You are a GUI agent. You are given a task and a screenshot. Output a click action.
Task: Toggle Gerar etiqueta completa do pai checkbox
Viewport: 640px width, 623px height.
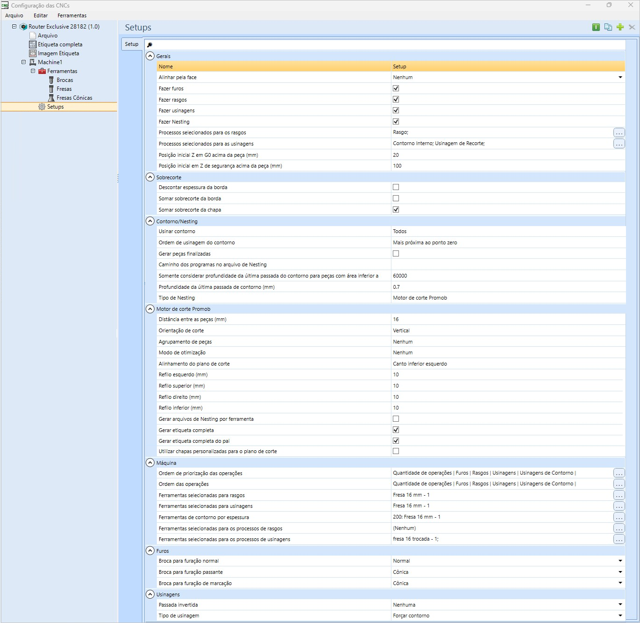(x=396, y=441)
